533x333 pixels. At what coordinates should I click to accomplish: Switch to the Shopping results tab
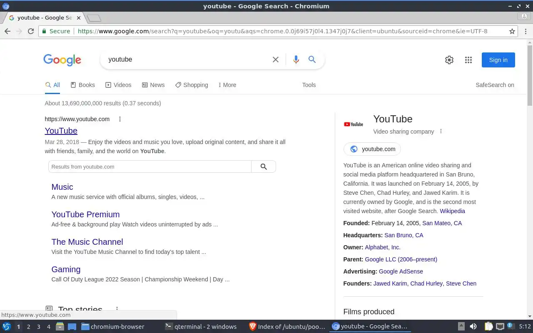[192, 85]
